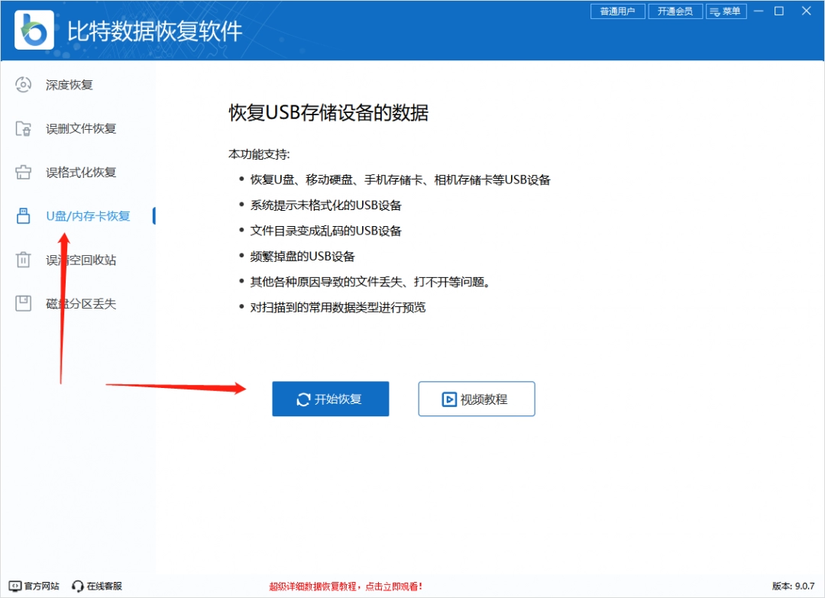
Task: Open the 菜单 menu at top right
Action: tap(726, 11)
